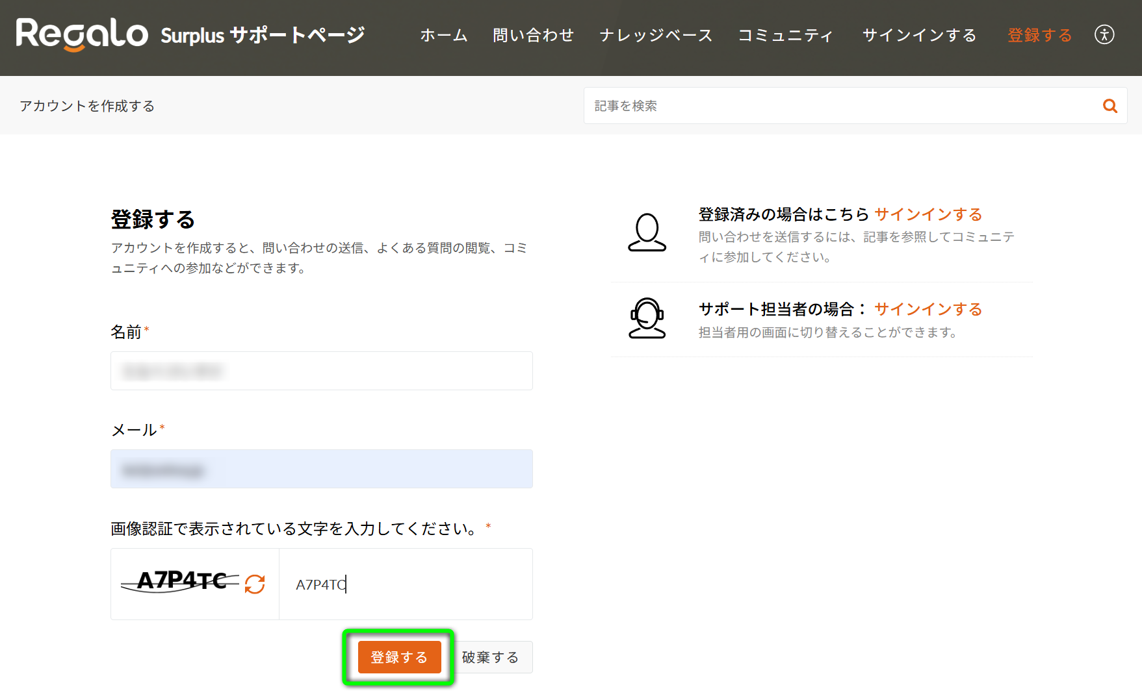
Task: Click the Regalo logo
Action: tap(82, 34)
